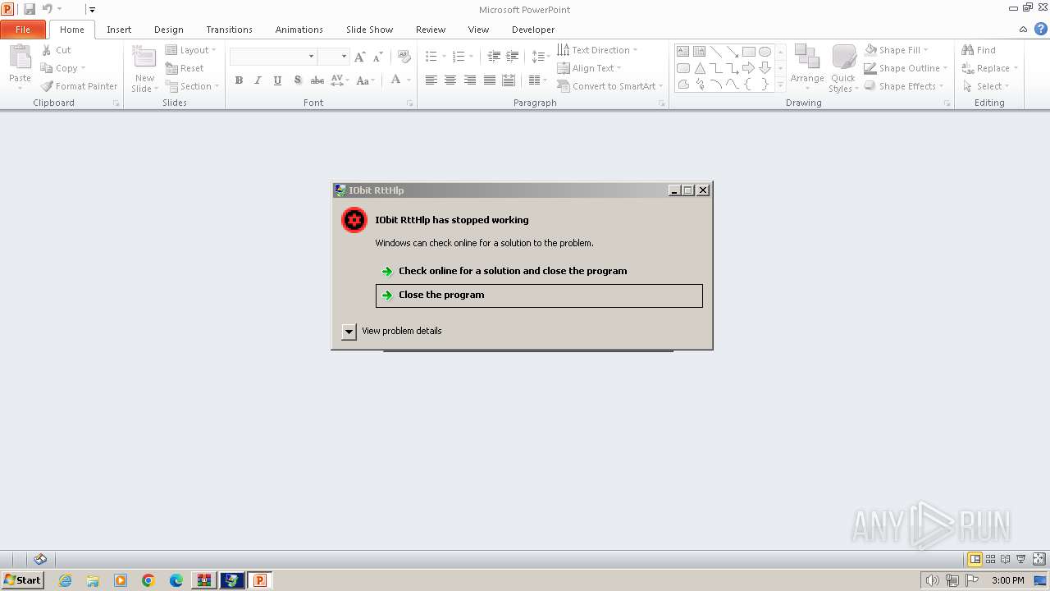
Task: Click Increase List Level icon
Action: click(513, 57)
